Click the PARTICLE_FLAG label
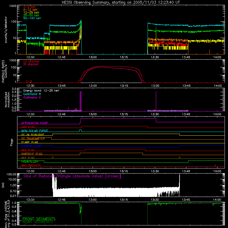 pos(32,154)
